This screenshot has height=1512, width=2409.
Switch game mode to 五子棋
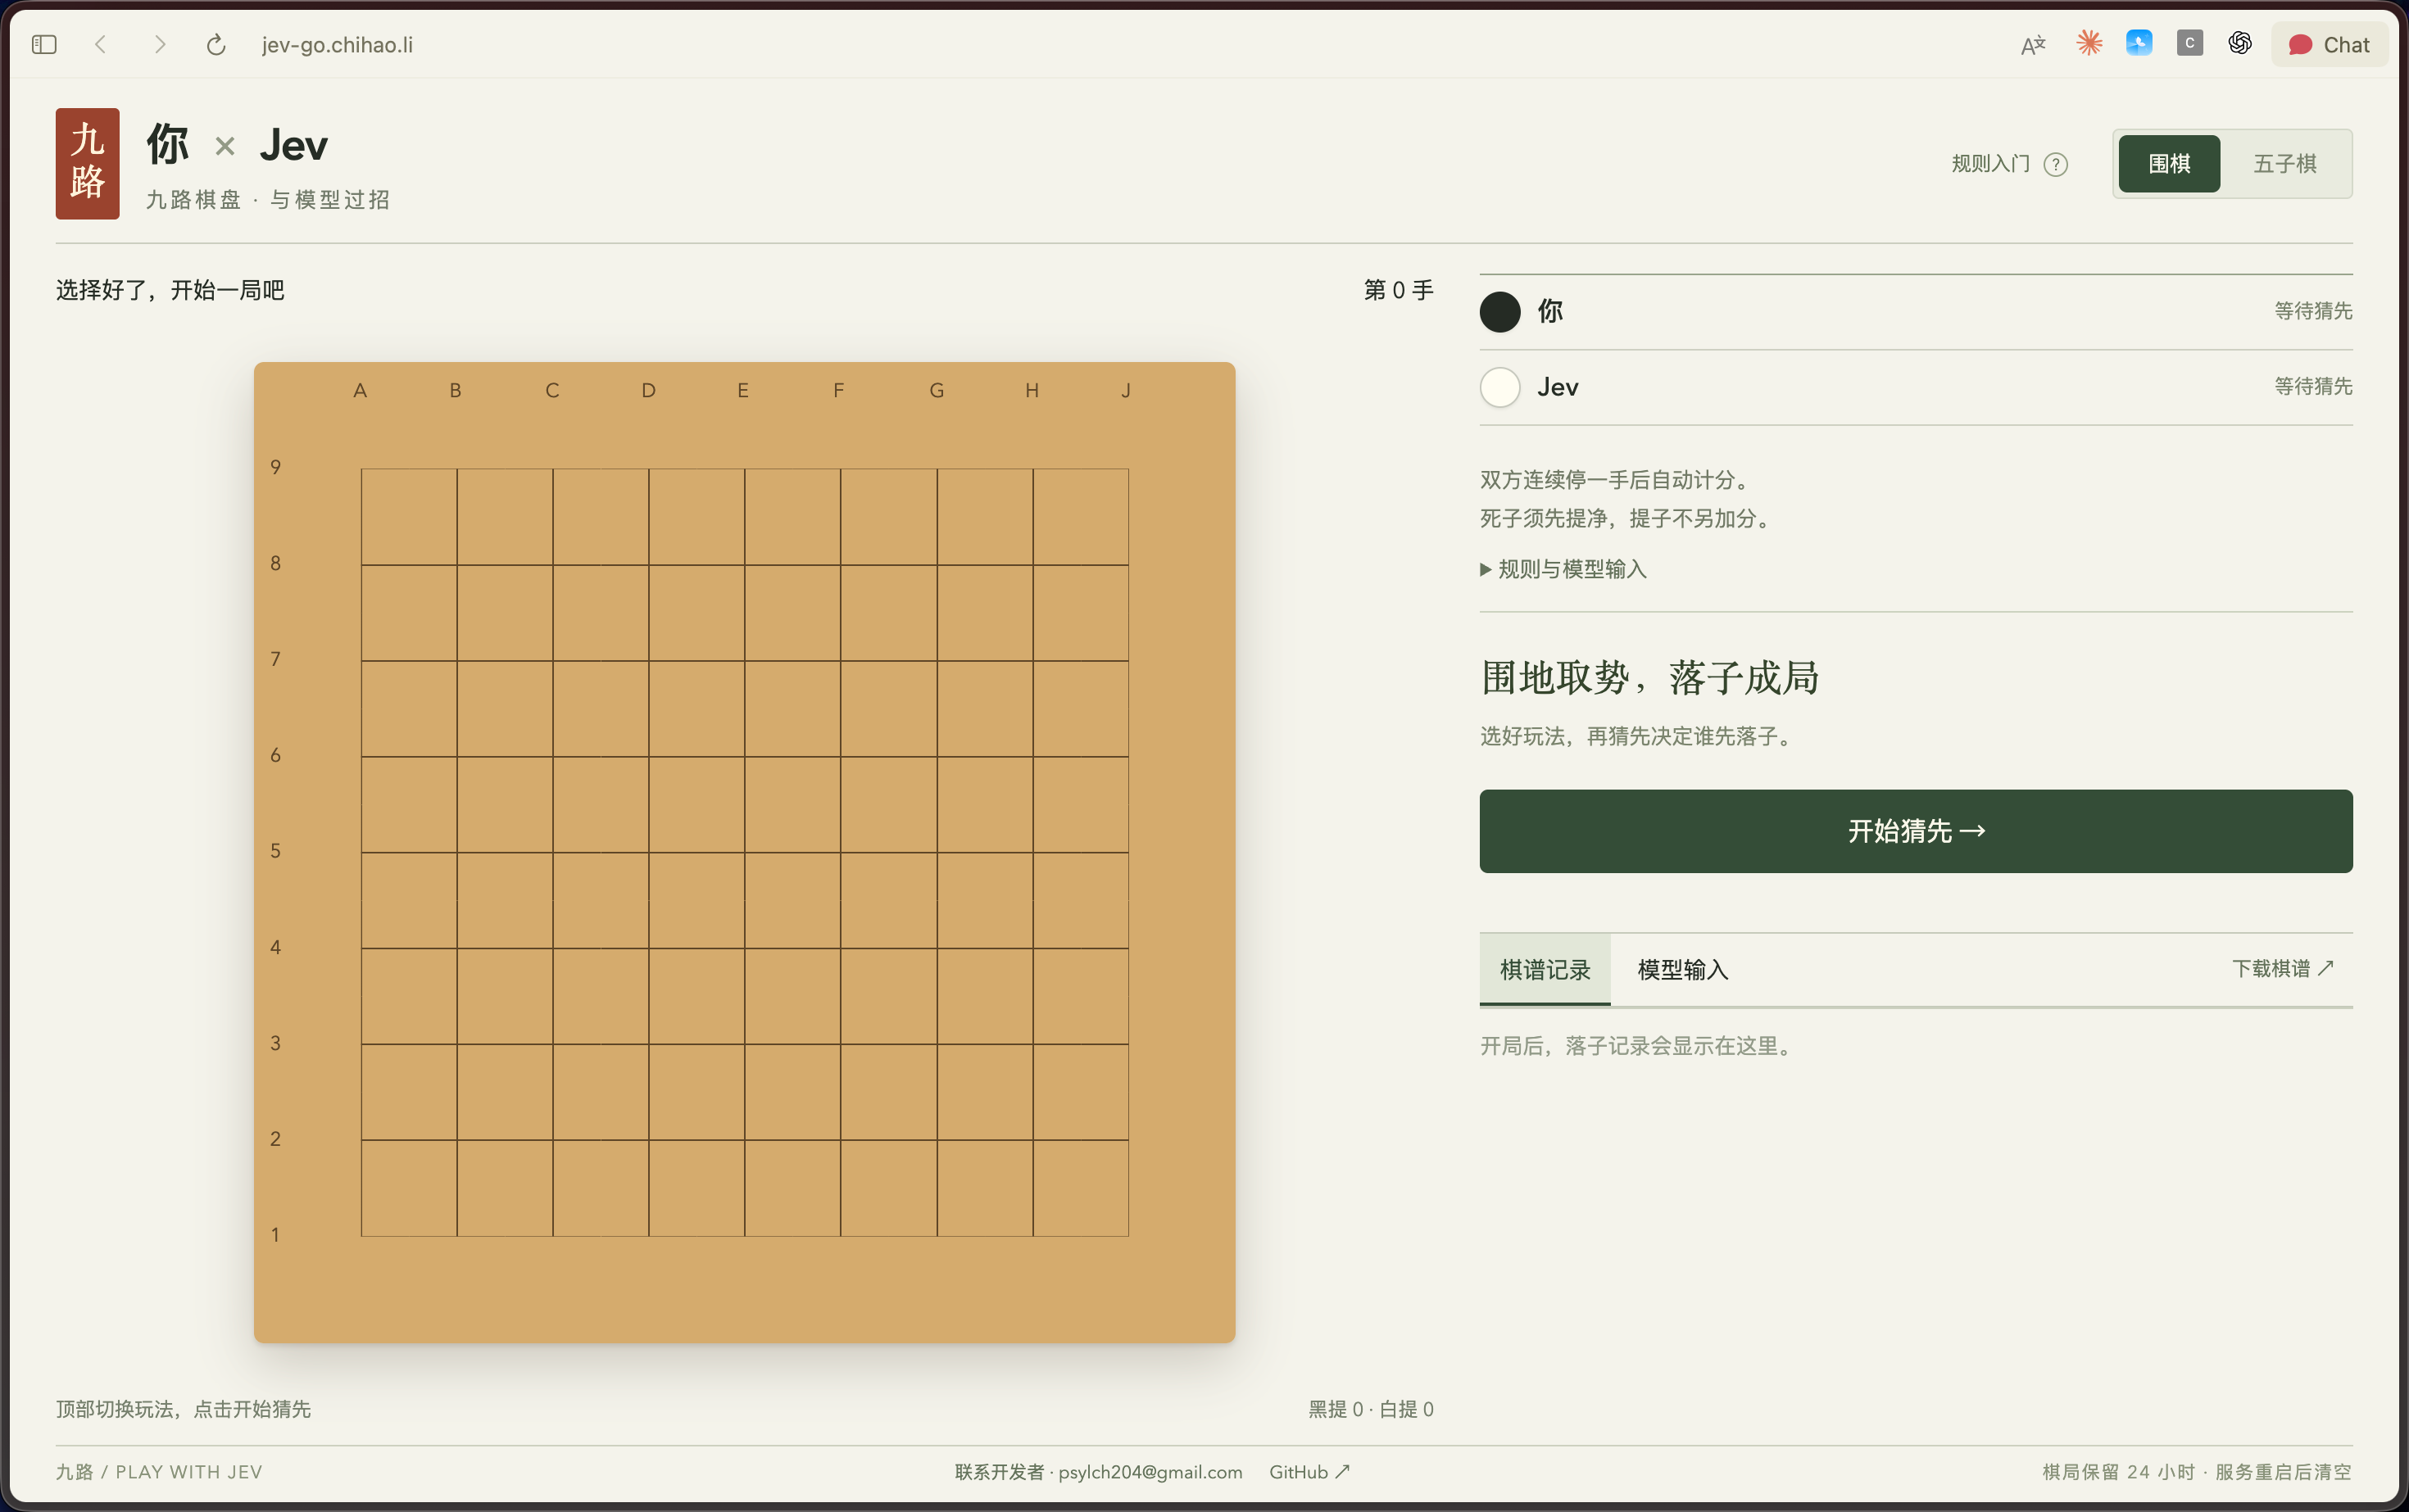pyautogui.click(x=2285, y=163)
